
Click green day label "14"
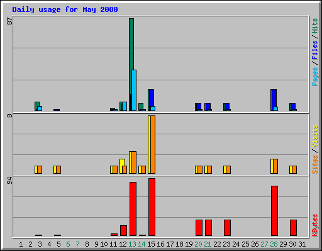pos(142,244)
